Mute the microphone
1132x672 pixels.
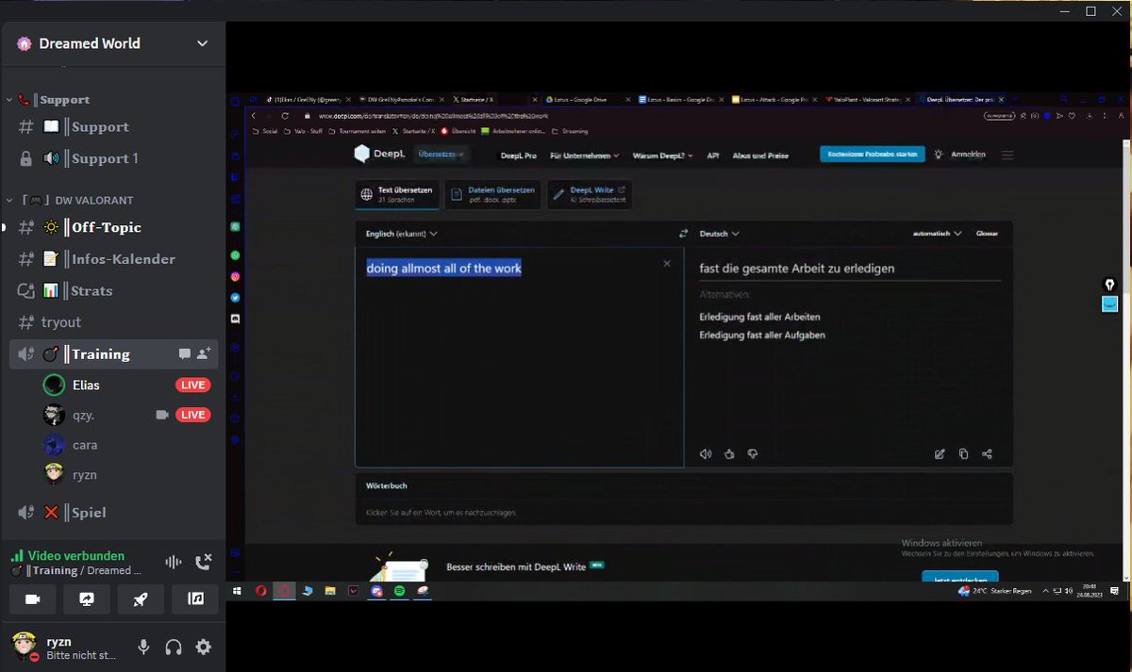(x=143, y=647)
